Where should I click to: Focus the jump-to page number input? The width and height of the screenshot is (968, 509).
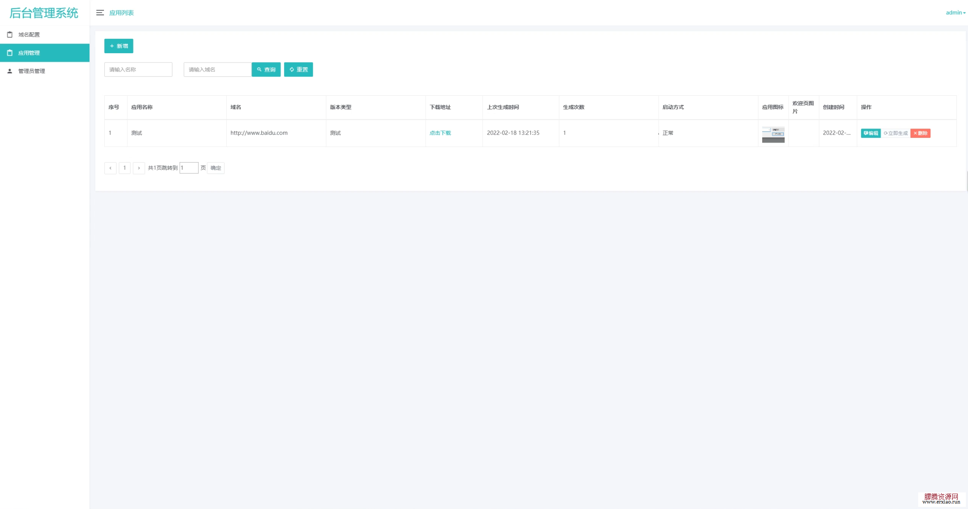pos(189,168)
